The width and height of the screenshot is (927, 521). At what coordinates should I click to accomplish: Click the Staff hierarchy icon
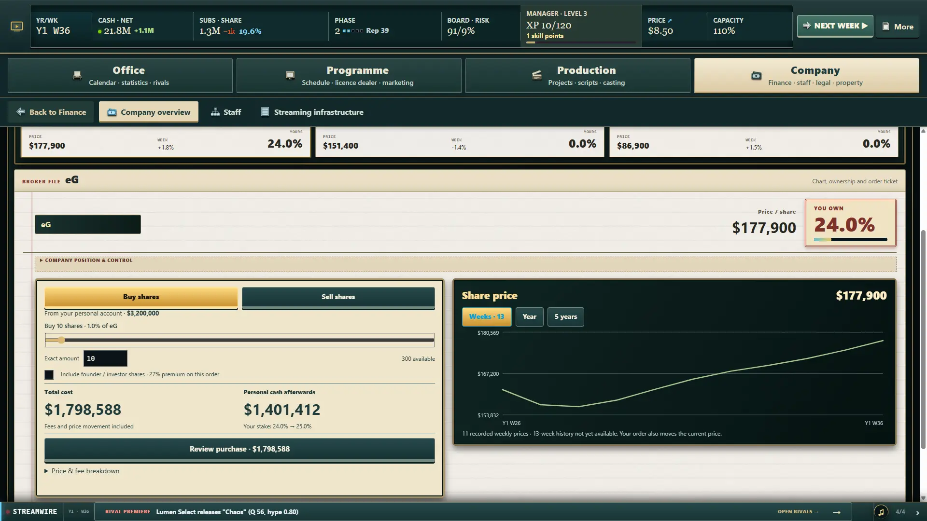215,112
